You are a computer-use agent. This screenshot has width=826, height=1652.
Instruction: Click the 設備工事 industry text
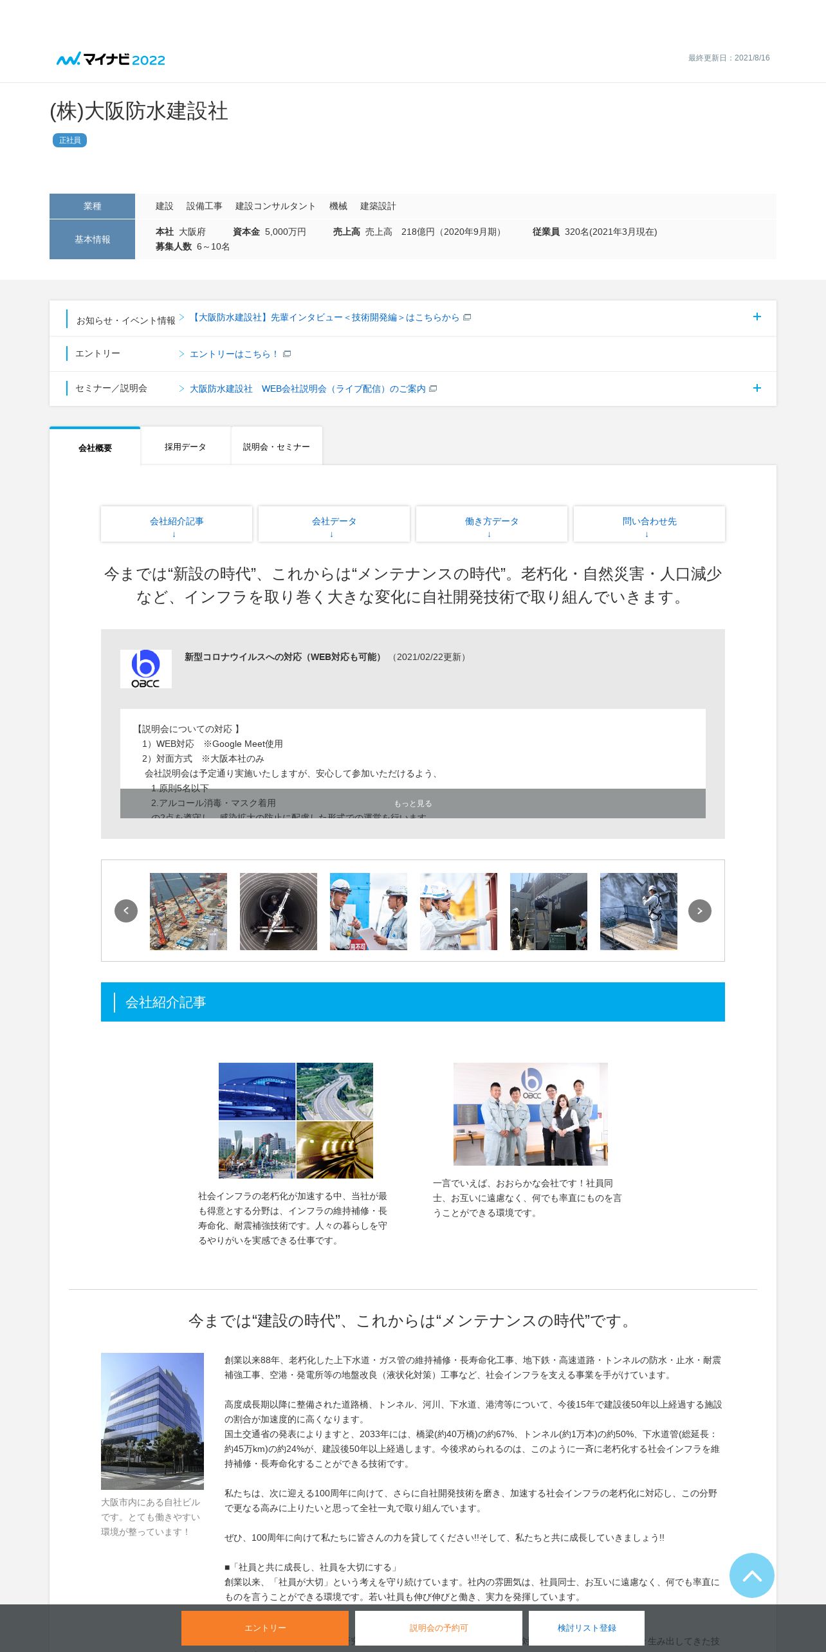pos(205,206)
